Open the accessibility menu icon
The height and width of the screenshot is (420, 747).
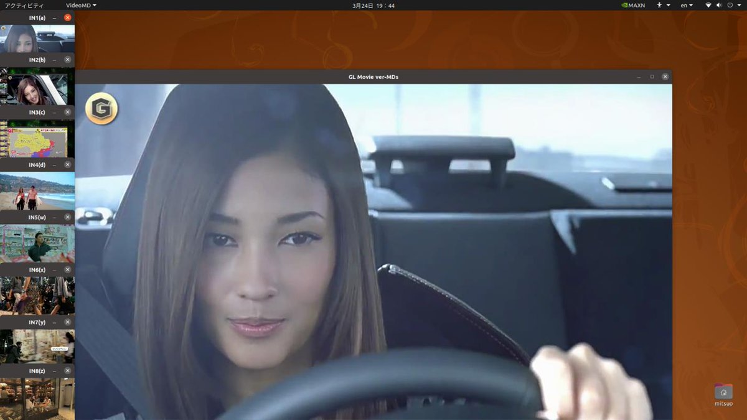point(660,5)
